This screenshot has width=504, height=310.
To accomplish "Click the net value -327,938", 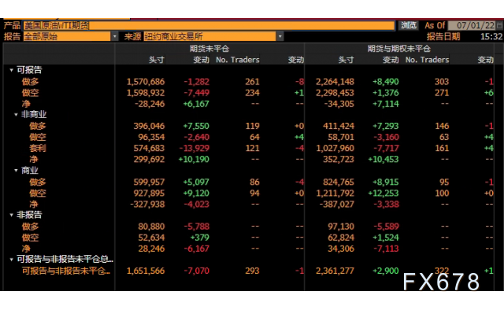I will [147, 205].
